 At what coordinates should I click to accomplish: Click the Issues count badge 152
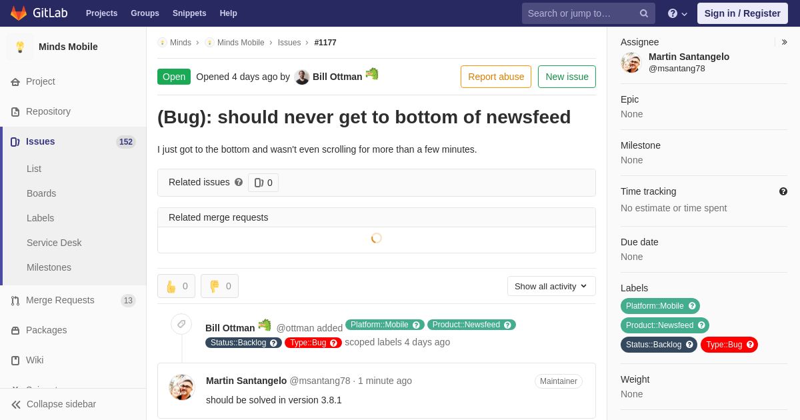[126, 142]
